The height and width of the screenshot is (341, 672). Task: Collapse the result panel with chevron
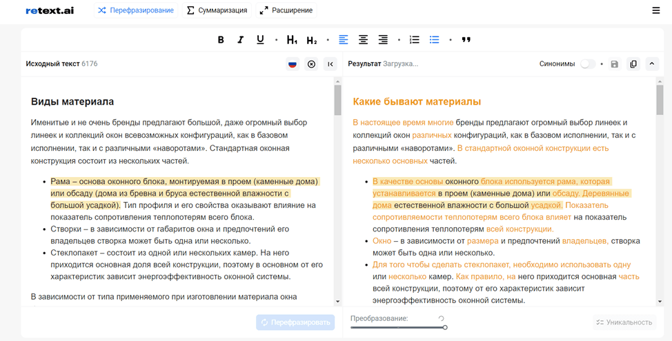point(652,64)
